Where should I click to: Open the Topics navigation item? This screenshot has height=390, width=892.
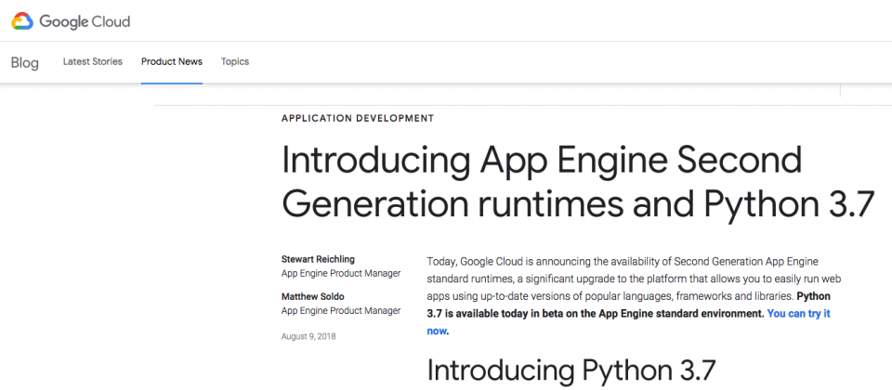235,62
